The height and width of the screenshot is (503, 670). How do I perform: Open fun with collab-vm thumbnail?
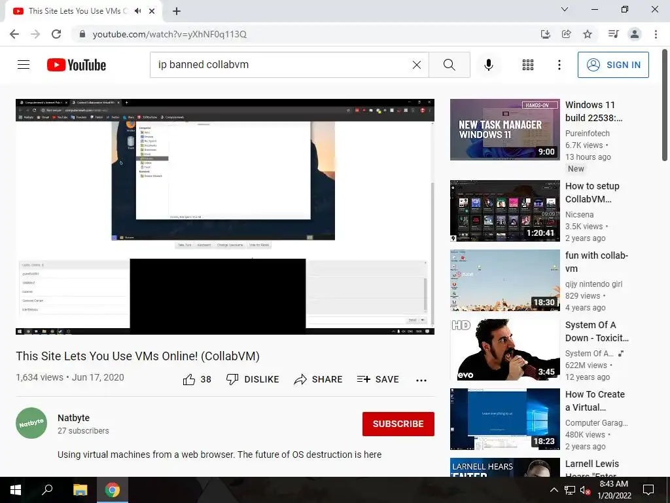click(x=504, y=280)
